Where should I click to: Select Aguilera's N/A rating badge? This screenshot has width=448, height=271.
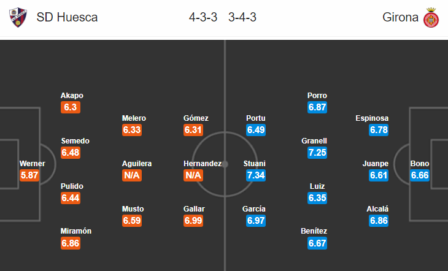pyautogui.click(x=132, y=175)
